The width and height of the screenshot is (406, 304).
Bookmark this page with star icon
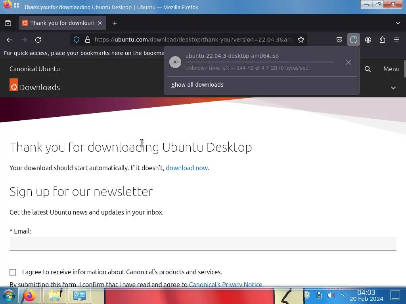point(301,40)
